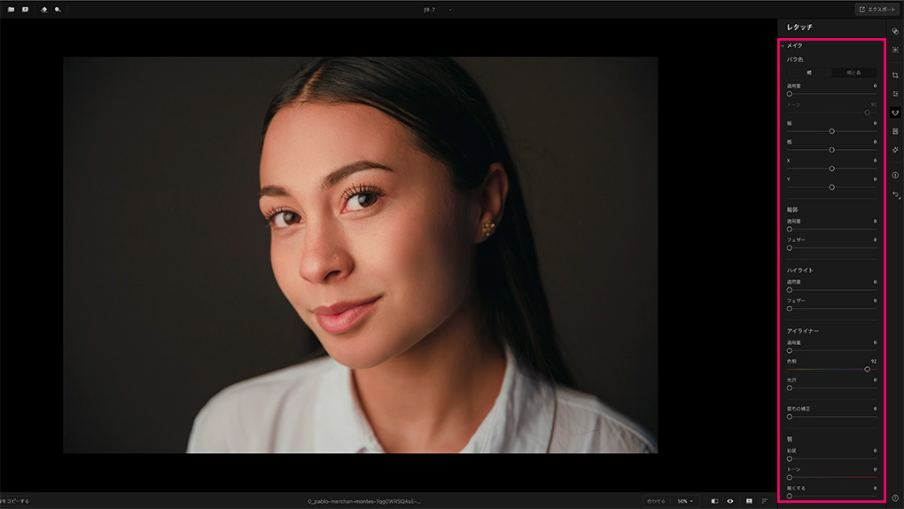Click the 唇 トーン red slider handle
This screenshot has width=904, height=509.
click(790, 478)
